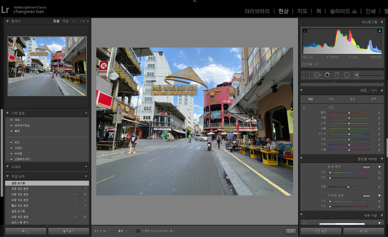Check 선택한 마스크 오버레이 표시 checkbox
The image size is (388, 237).
pos(138,231)
